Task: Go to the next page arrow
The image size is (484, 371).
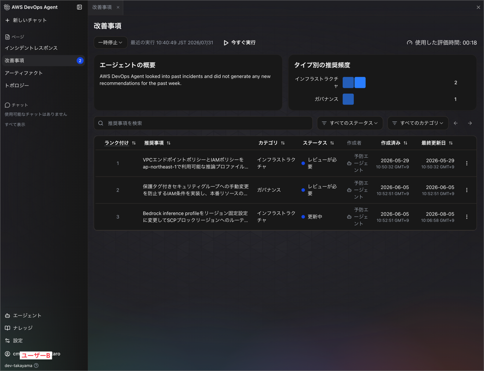Action: tap(470, 123)
